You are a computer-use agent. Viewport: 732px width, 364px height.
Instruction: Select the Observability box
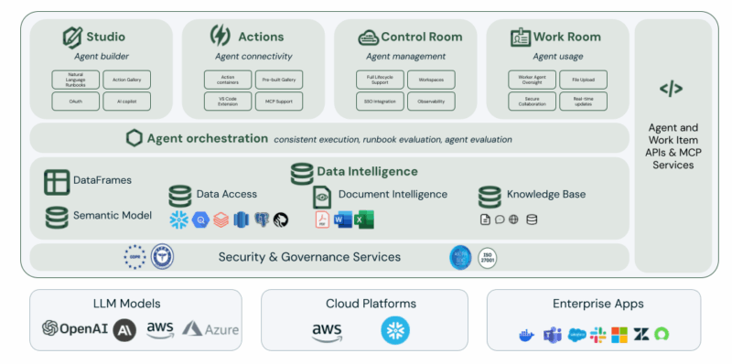(x=431, y=102)
